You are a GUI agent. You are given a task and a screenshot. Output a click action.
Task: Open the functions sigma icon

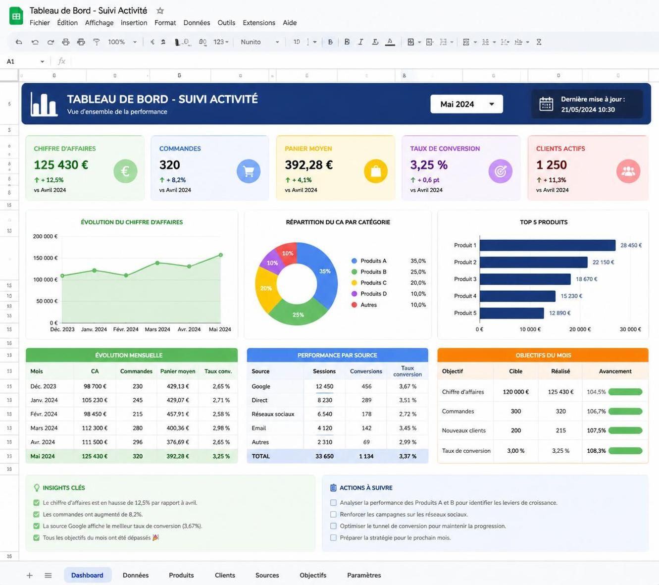(539, 42)
